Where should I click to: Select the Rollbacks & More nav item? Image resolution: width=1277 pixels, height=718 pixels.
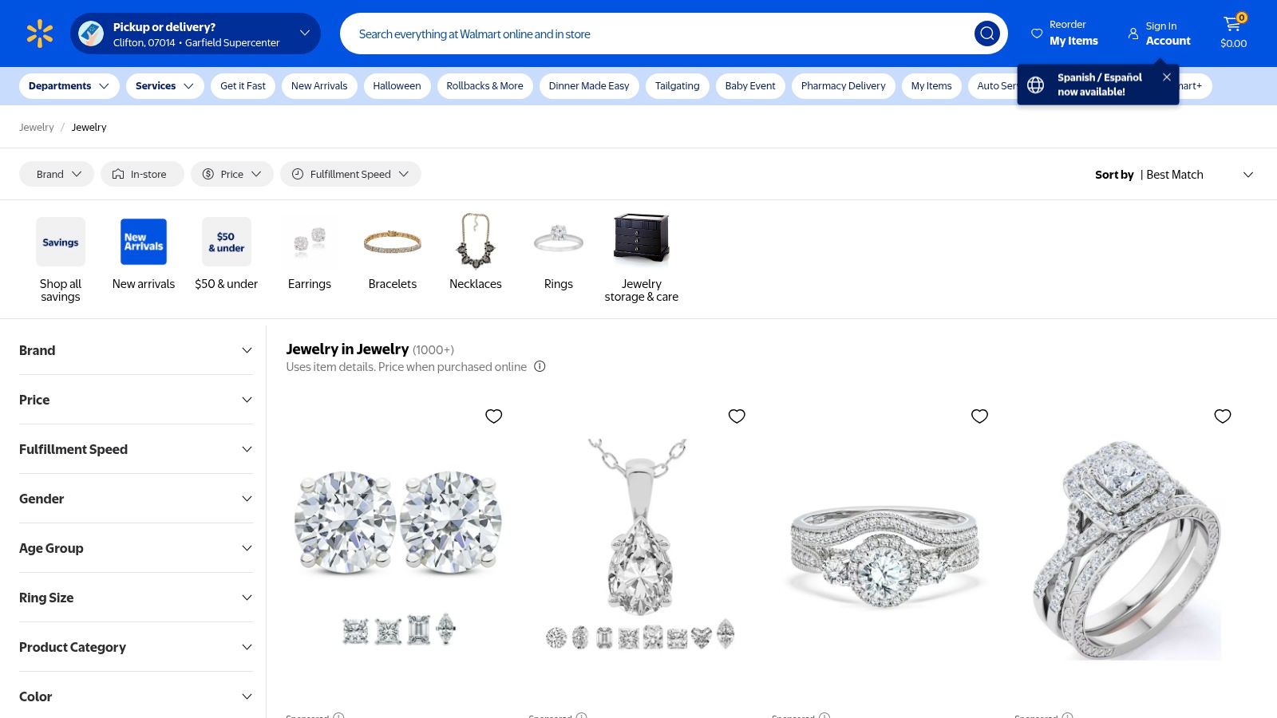[x=484, y=86]
